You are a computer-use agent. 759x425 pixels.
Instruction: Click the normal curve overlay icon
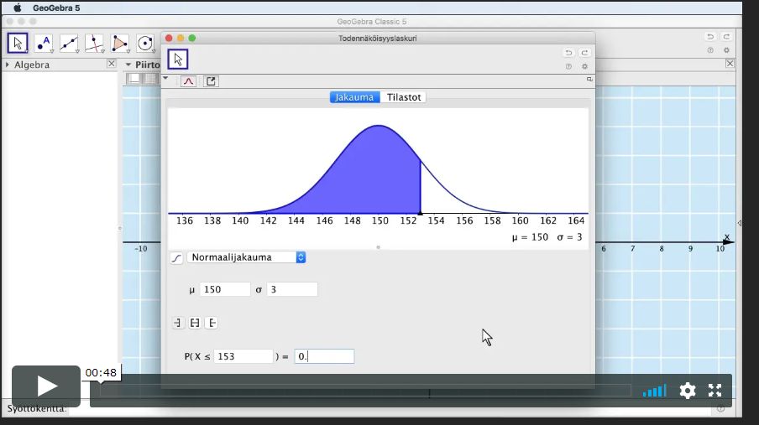pyautogui.click(x=188, y=81)
